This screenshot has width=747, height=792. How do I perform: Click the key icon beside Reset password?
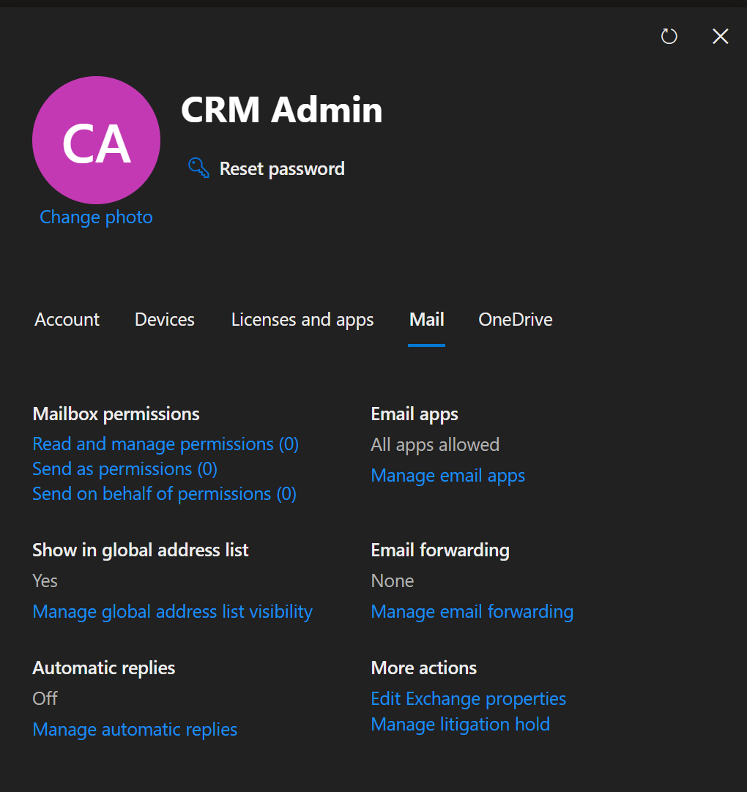click(x=198, y=168)
